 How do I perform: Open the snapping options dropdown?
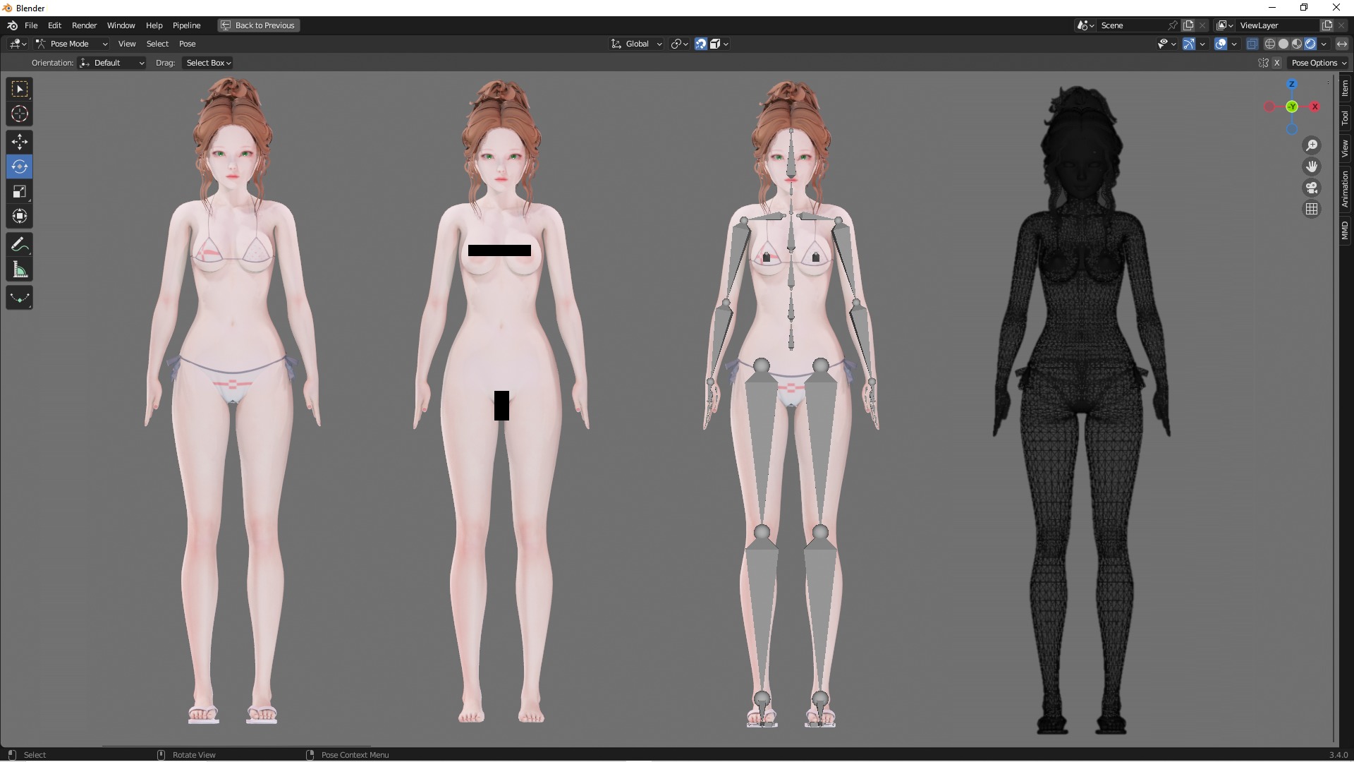[x=721, y=44]
